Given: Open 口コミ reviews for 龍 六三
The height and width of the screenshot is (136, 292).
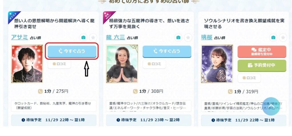Looking at the screenshot, I should [x=154, y=64].
